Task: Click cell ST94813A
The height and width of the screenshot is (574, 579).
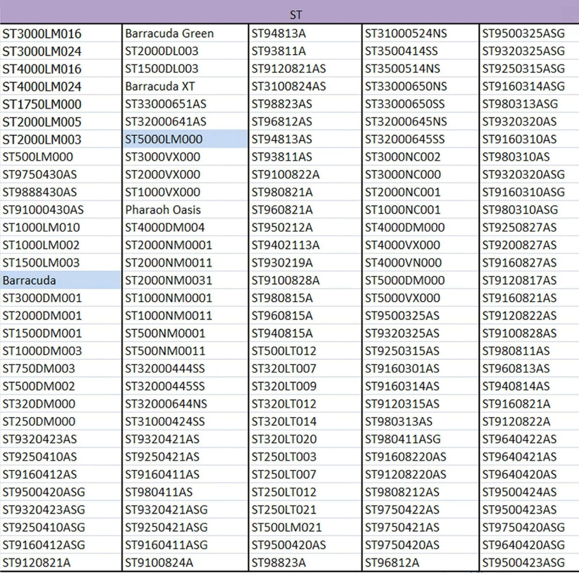Action: click(305, 33)
